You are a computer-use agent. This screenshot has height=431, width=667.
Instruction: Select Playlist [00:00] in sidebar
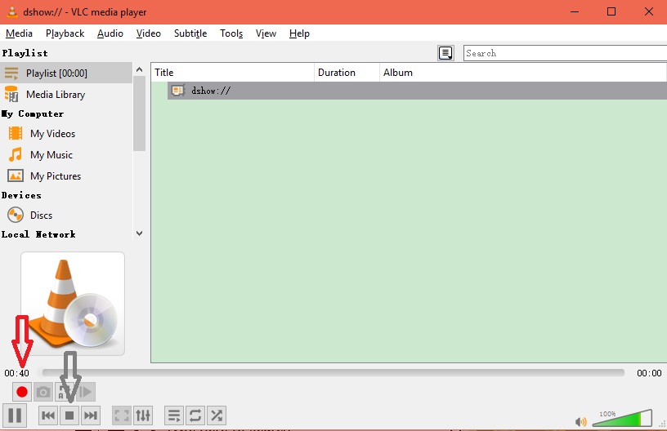pos(66,73)
